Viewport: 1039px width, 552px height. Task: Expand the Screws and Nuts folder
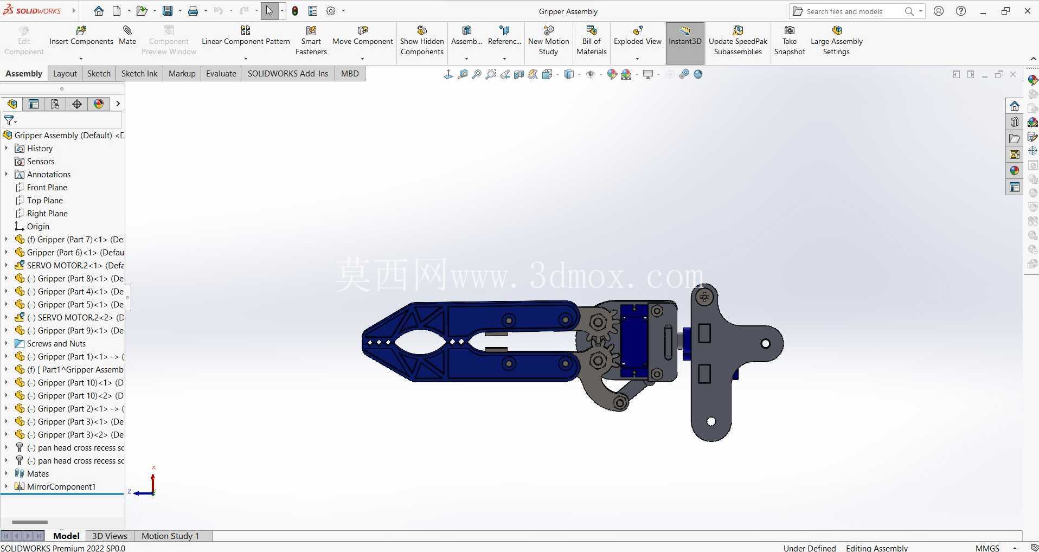(x=7, y=343)
